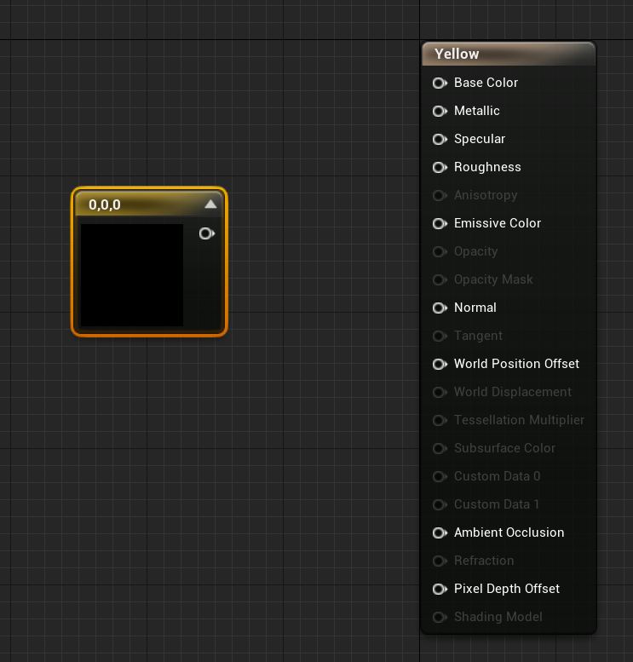Click the Emissive Color label
Image resolution: width=633 pixels, height=662 pixels.
pyautogui.click(x=498, y=223)
